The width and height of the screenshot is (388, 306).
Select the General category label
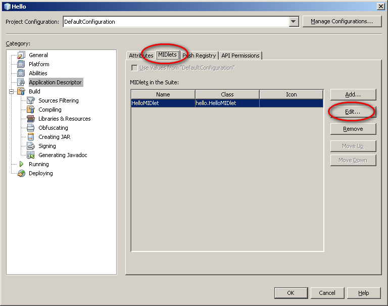(38, 55)
